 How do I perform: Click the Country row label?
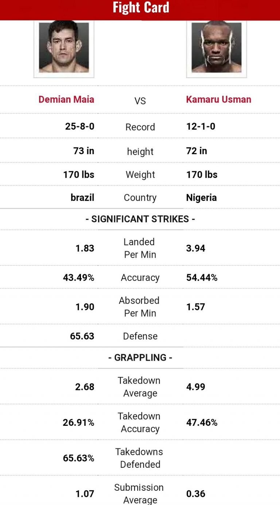tap(140, 198)
